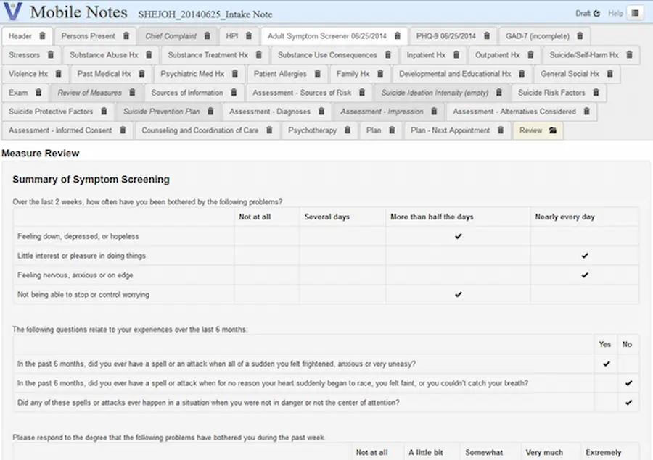Switch to the Exam section tab
The image size is (653, 460).
point(18,92)
